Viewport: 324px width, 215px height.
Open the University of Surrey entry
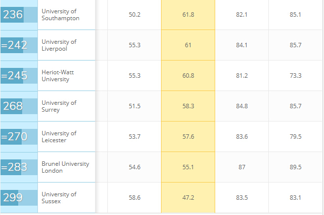coord(59,106)
